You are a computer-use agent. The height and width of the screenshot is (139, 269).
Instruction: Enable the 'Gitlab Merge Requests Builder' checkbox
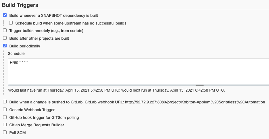(x=5, y=125)
